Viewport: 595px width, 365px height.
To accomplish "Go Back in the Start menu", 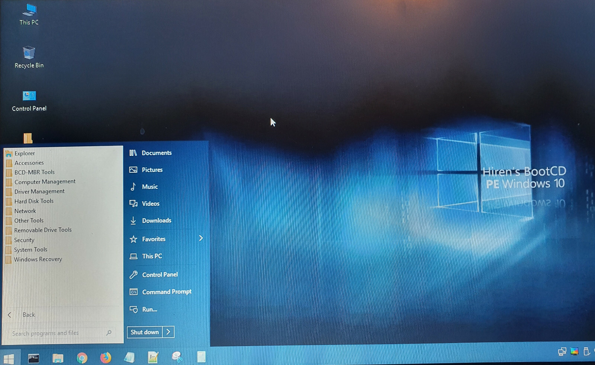I will (x=22, y=315).
